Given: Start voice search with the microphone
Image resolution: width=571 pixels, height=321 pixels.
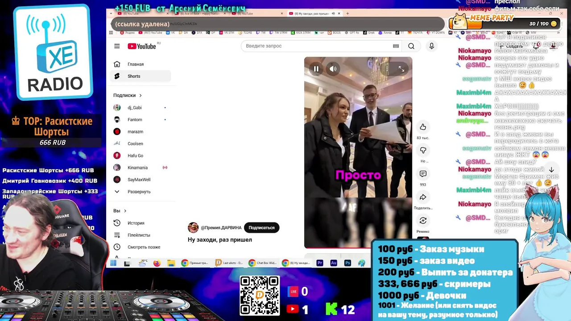Looking at the screenshot, I should [431, 46].
